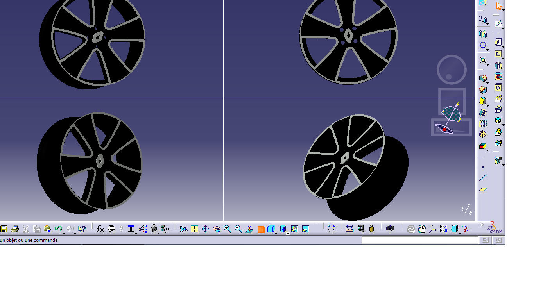
Task: Select the Thread/Tap target icon
Action: pyautogui.click(x=483, y=134)
